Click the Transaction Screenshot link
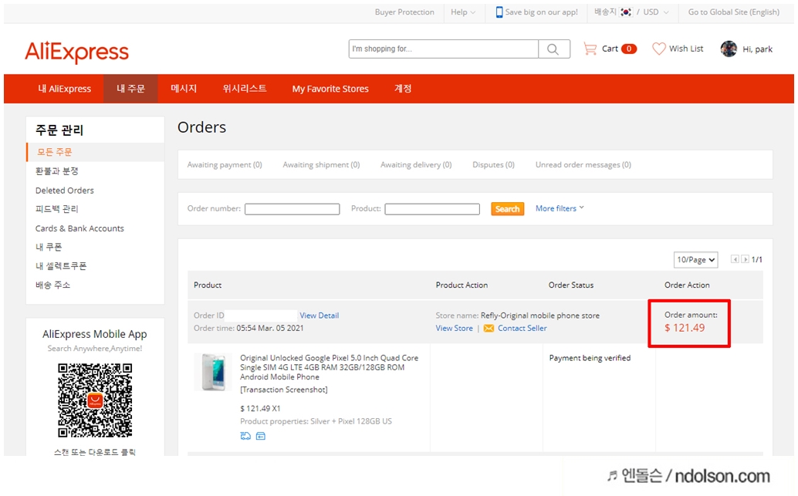 284,390
